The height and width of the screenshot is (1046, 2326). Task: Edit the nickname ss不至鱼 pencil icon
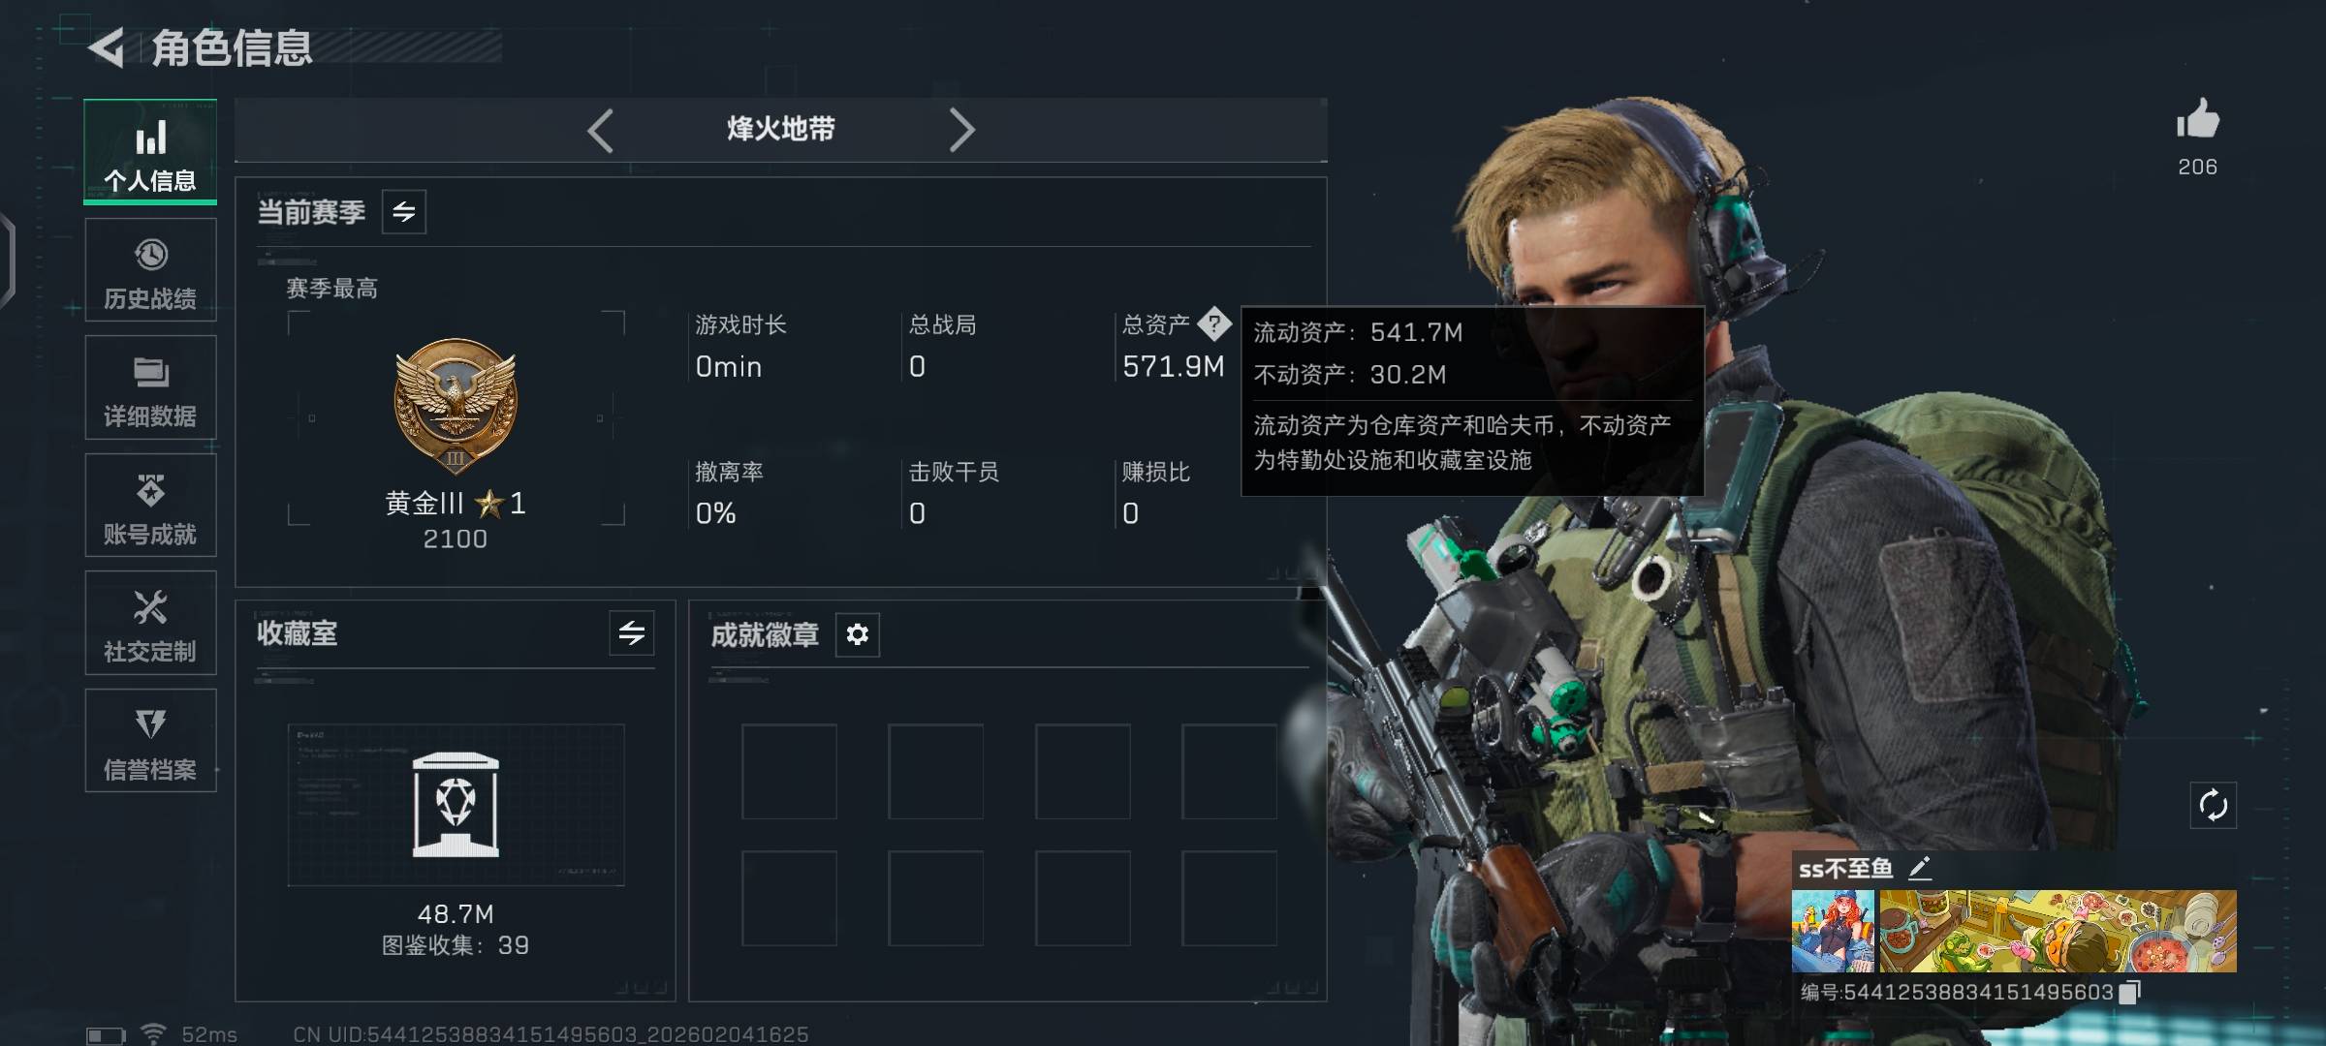(1920, 868)
